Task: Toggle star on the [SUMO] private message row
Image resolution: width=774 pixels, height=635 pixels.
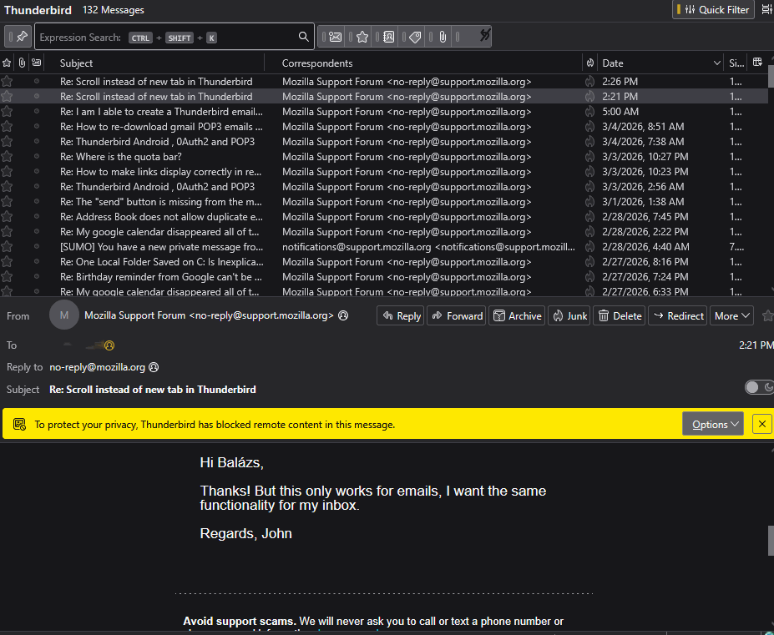Action: pyautogui.click(x=7, y=247)
